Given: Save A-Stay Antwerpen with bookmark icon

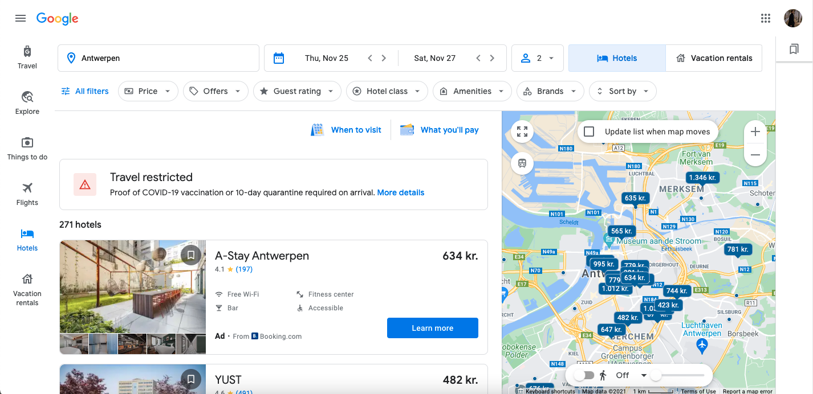Looking at the screenshot, I should pos(191,255).
